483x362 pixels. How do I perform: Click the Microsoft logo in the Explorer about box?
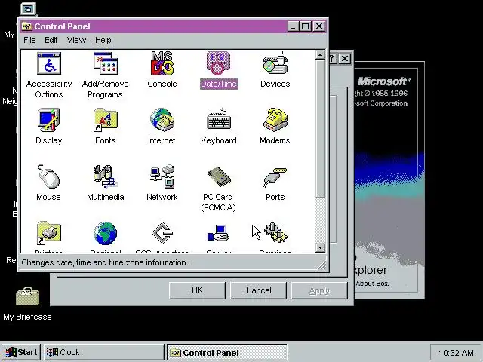point(384,81)
